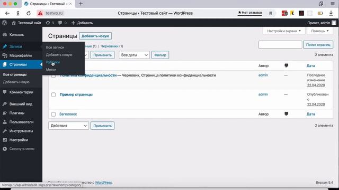Screen dimensions: 339x190
Task: Sort by Заголовок in table footer
Action: point(68,114)
